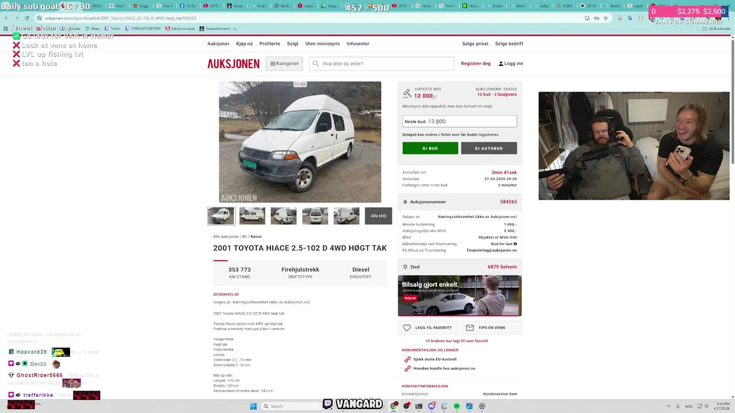Click the Kasse breadcrumb

point(256,236)
